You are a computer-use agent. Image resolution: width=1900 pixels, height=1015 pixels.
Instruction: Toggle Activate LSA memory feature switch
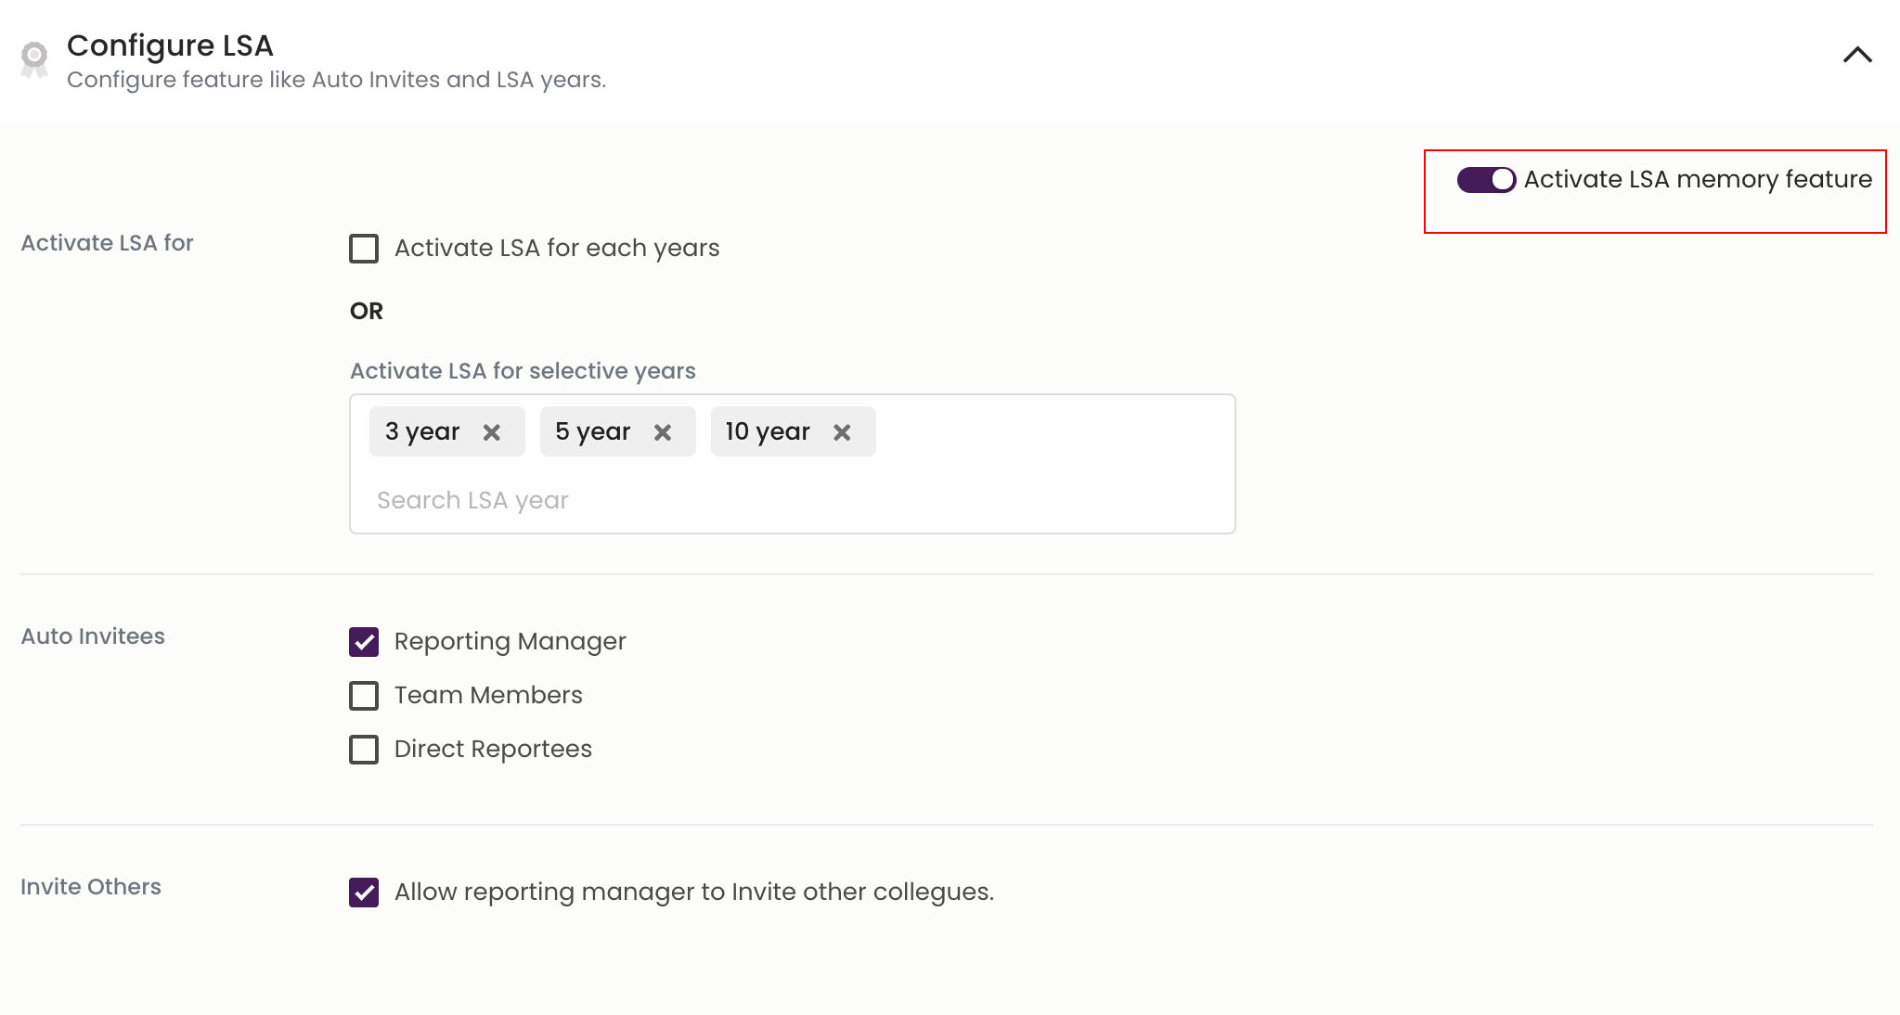[1486, 179]
